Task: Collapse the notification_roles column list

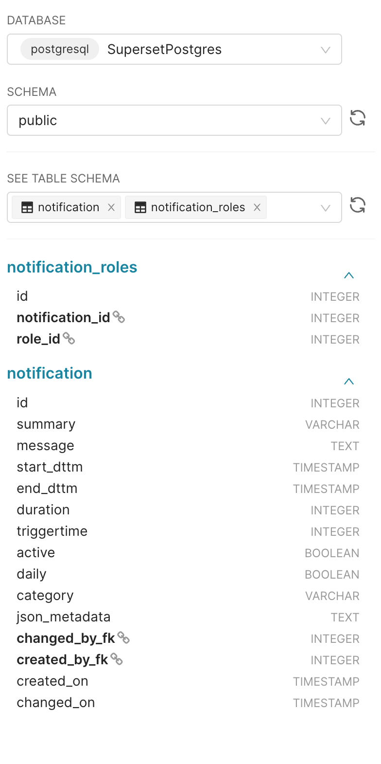Action: coord(349,275)
